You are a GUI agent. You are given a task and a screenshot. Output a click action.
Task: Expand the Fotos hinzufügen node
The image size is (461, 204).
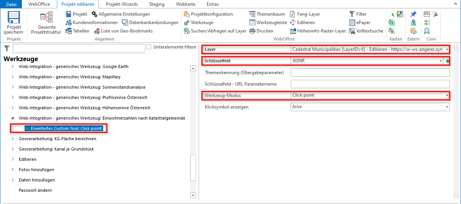click(x=13, y=170)
